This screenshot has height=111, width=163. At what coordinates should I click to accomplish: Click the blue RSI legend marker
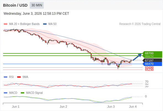pos(6,77)
